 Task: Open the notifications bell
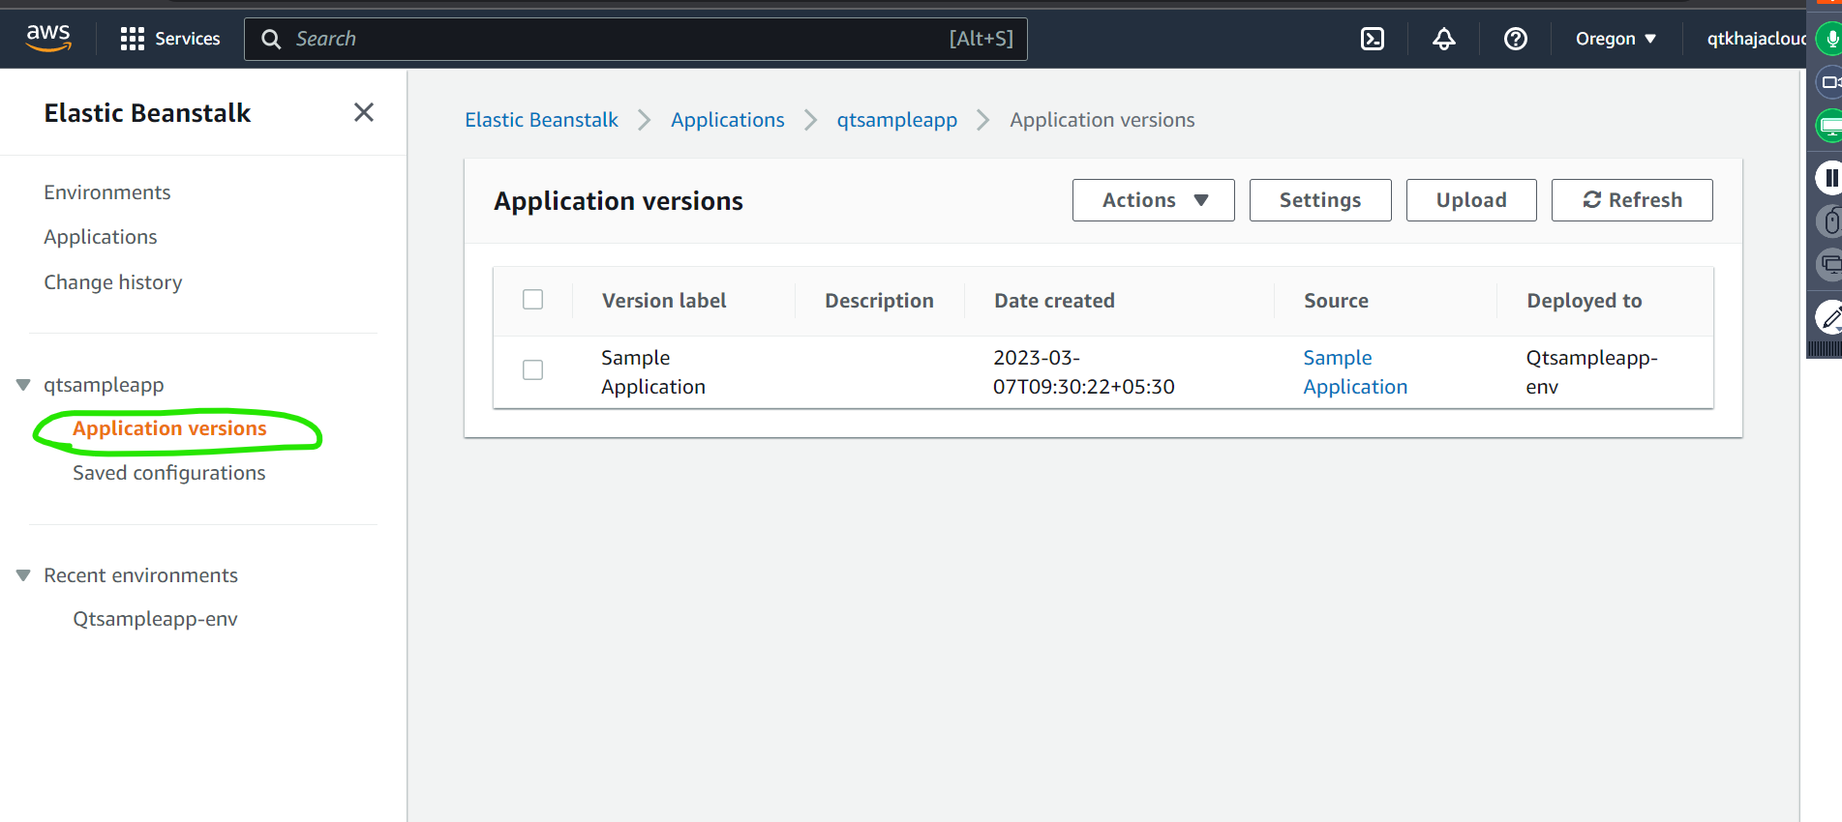(1443, 39)
